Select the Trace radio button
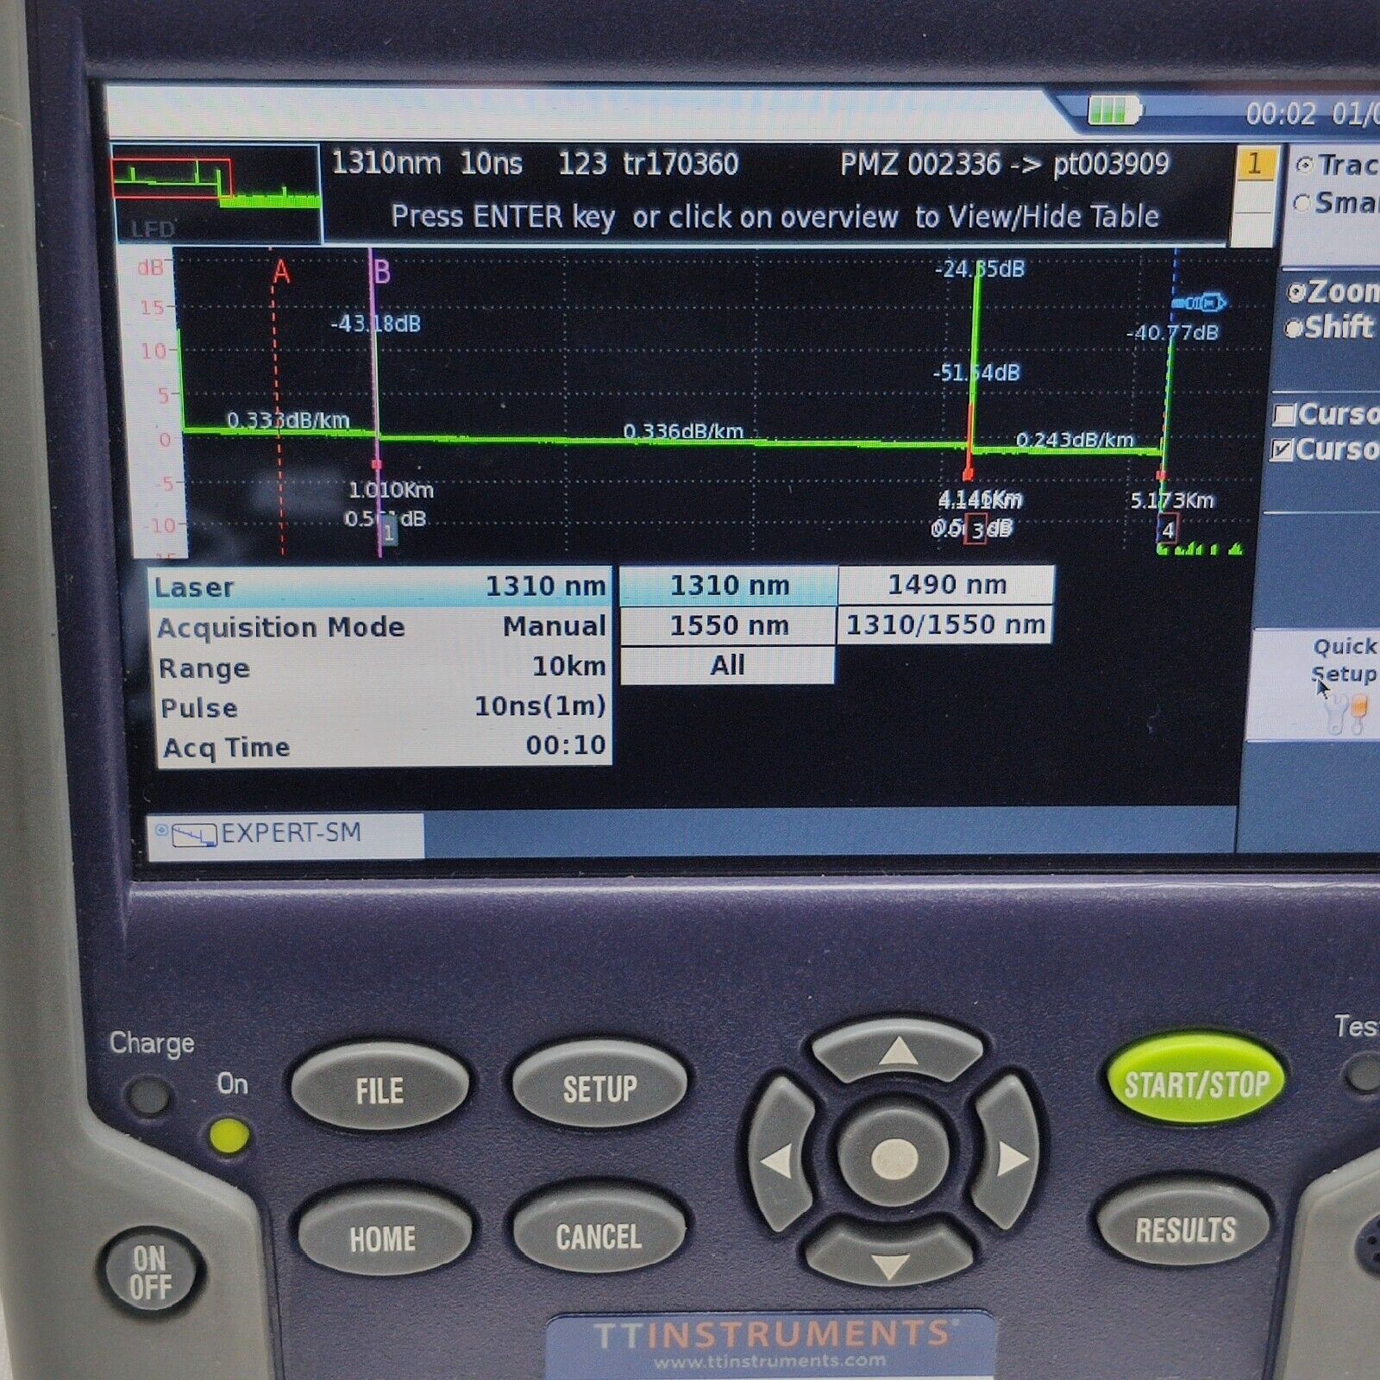This screenshot has width=1380, height=1380. (x=1305, y=165)
